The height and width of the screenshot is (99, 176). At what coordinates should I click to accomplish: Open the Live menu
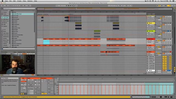tap(6, 1)
